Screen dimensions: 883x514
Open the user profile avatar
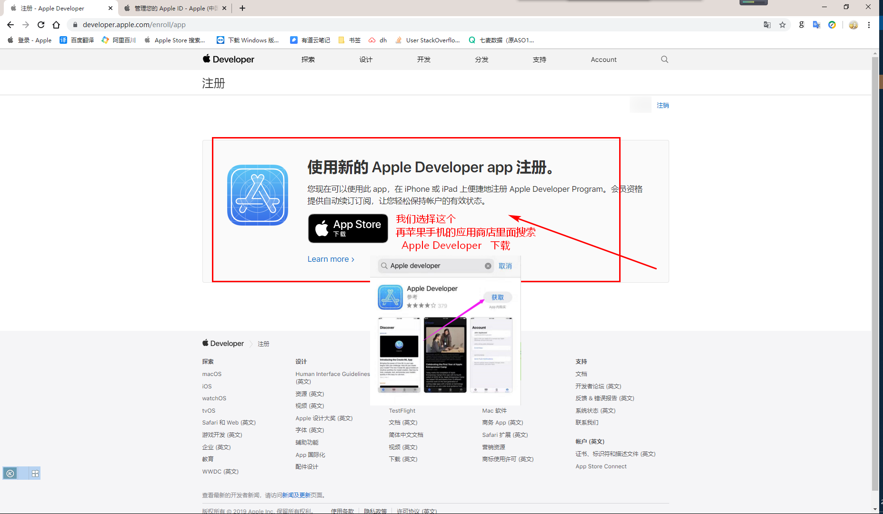click(x=853, y=25)
